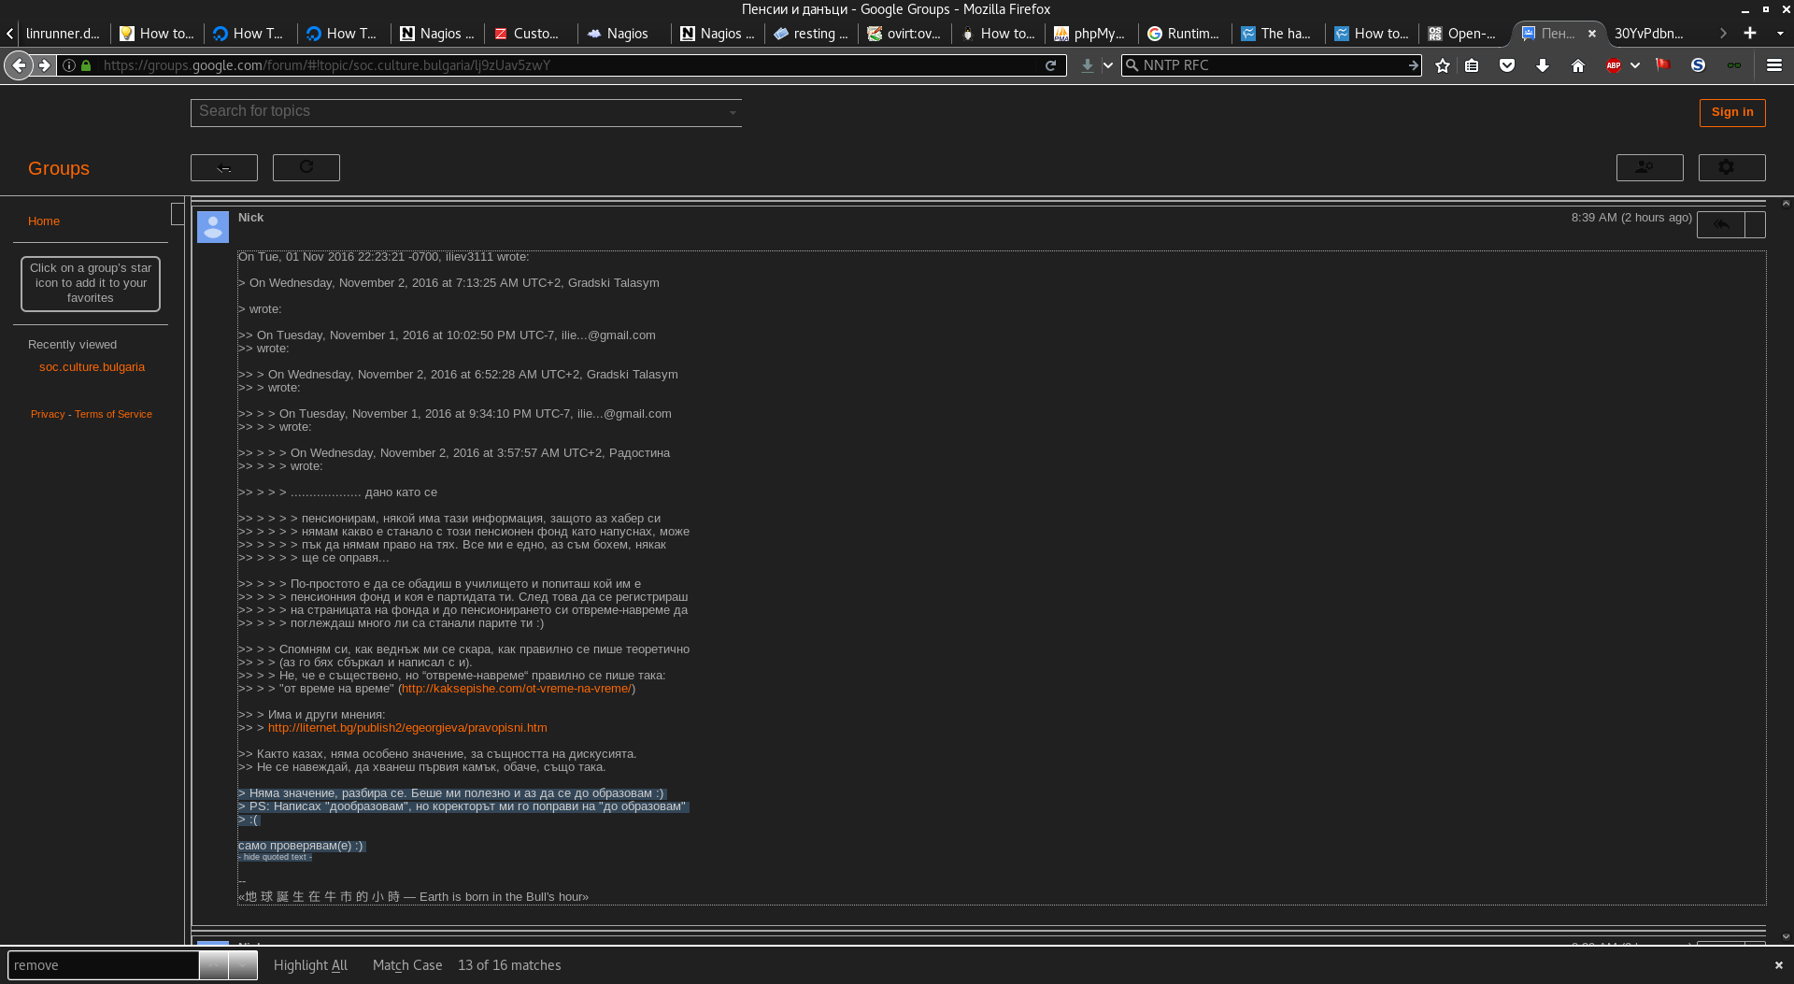Close the active Google Groups tab
The image size is (1794, 984).
coord(1592,33)
